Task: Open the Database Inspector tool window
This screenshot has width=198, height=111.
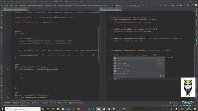Action: point(76,103)
